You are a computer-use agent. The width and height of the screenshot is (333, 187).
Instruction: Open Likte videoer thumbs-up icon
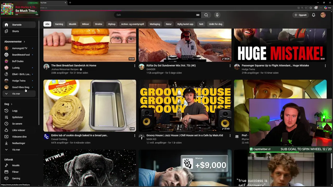click(7, 130)
